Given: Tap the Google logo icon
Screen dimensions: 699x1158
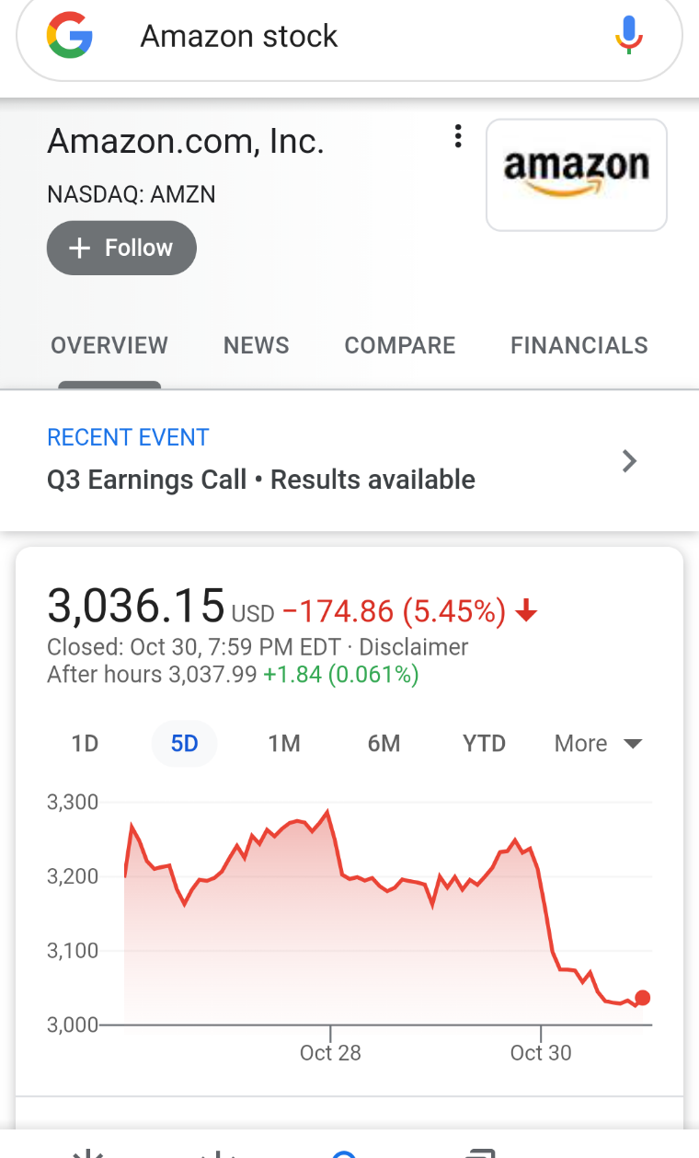Looking at the screenshot, I should (x=70, y=37).
